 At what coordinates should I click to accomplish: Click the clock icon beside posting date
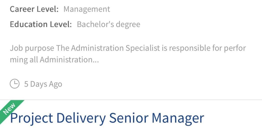pos(14,84)
